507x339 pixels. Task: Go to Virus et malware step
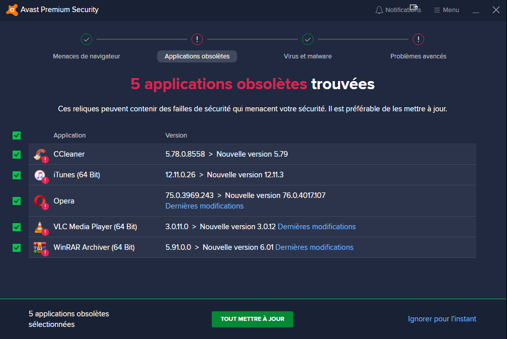pos(307,56)
